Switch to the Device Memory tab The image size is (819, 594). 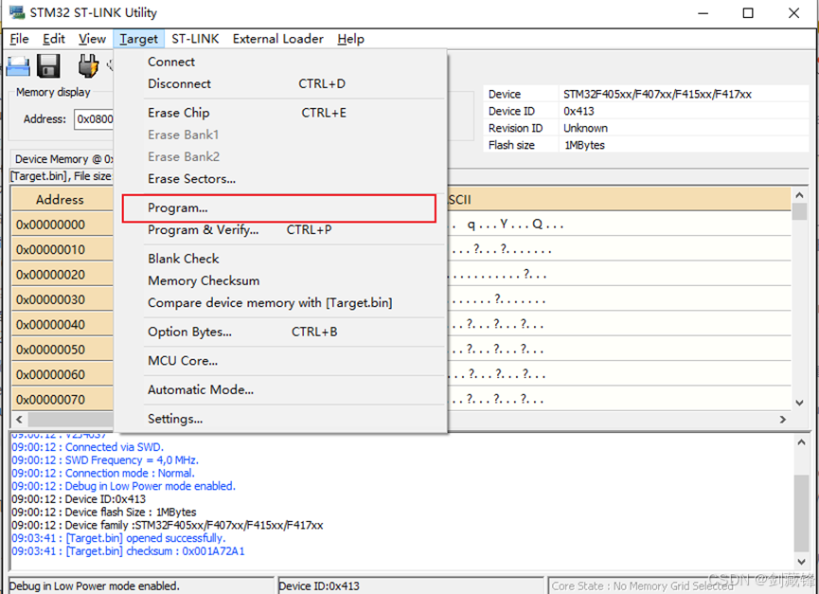[62, 159]
